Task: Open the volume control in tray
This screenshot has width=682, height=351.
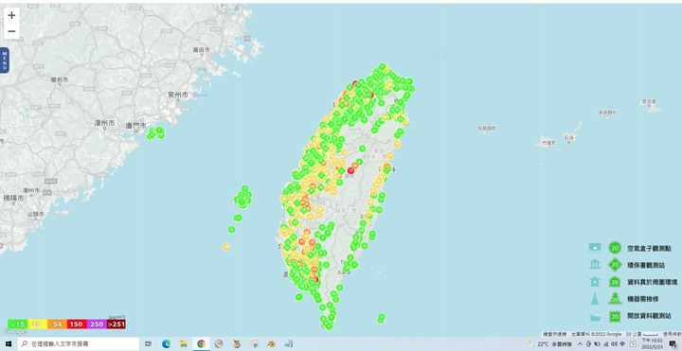Action: [x=614, y=344]
